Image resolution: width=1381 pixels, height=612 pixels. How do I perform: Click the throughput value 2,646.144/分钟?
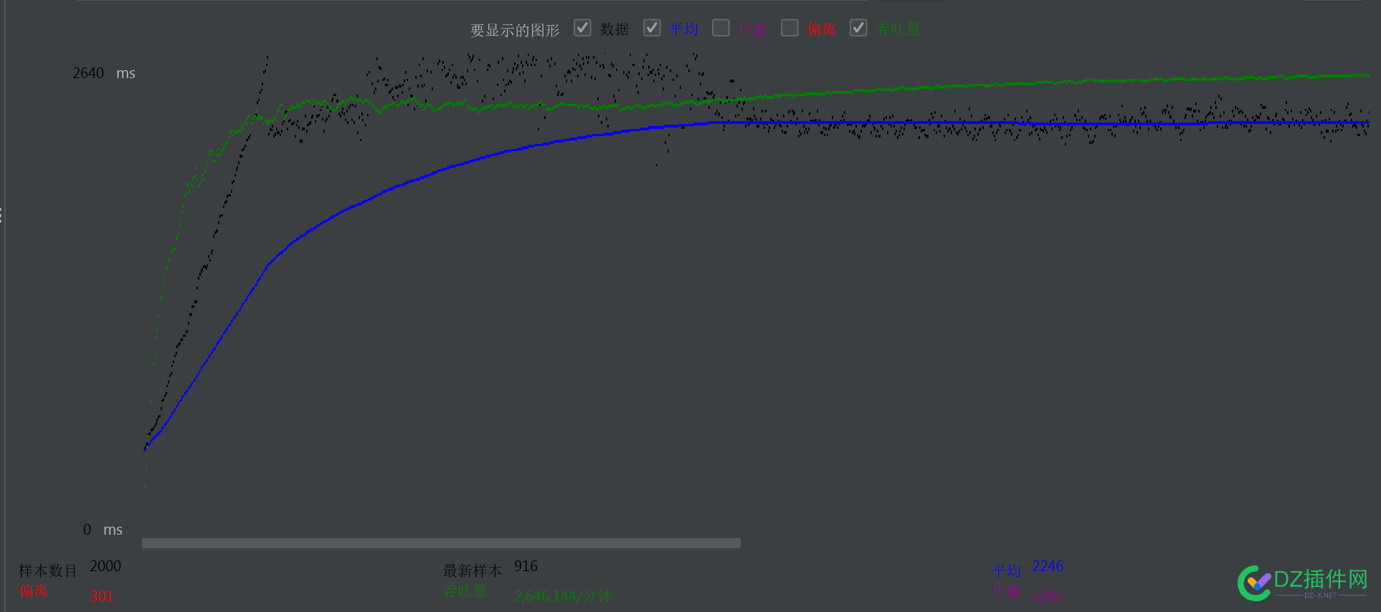pos(563,596)
